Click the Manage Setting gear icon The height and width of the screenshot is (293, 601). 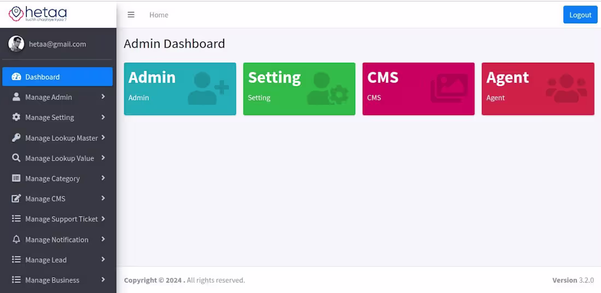click(16, 117)
